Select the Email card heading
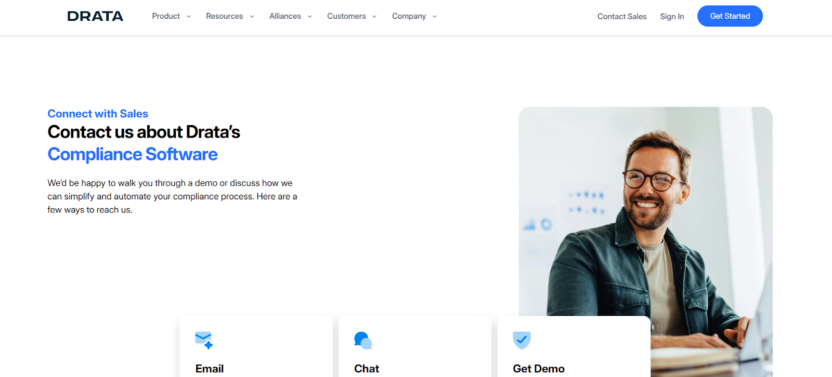 pyautogui.click(x=210, y=369)
